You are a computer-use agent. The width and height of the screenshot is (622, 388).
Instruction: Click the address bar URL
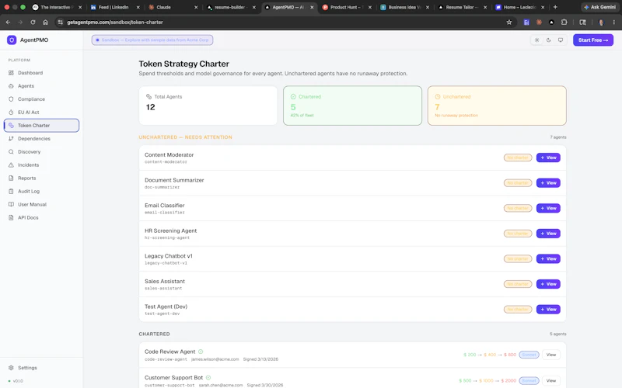(x=115, y=23)
